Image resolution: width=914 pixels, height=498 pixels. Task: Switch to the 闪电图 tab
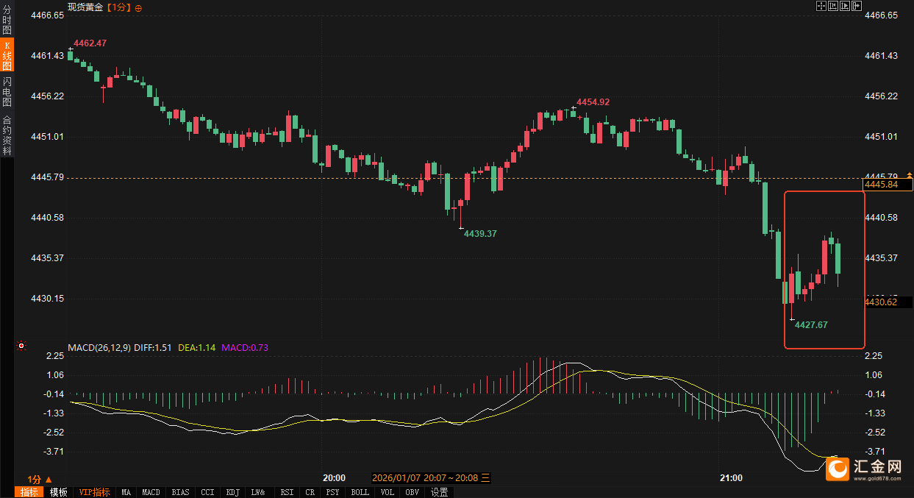(x=7, y=92)
